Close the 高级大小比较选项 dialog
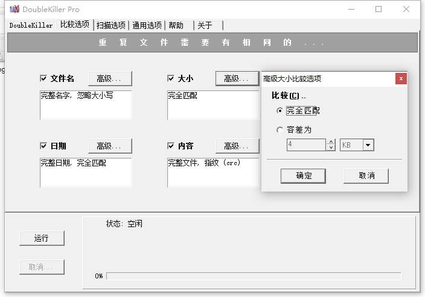Screen dimensions: 425x297 pyautogui.click(x=401, y=79)
